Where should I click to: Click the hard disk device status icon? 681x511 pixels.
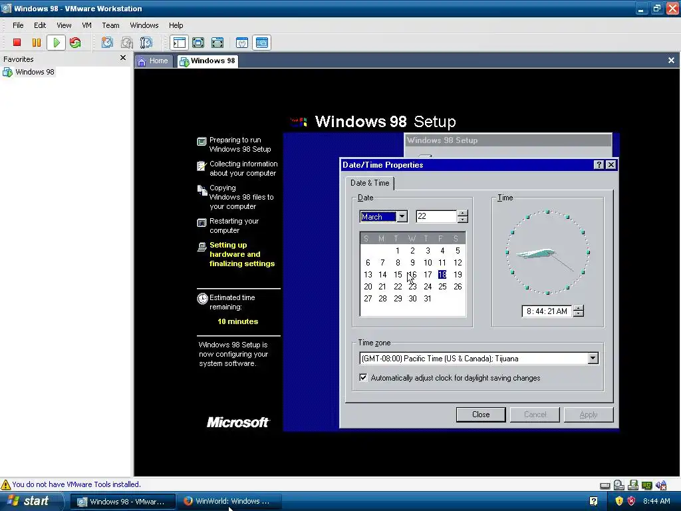(x=605, y=485)
